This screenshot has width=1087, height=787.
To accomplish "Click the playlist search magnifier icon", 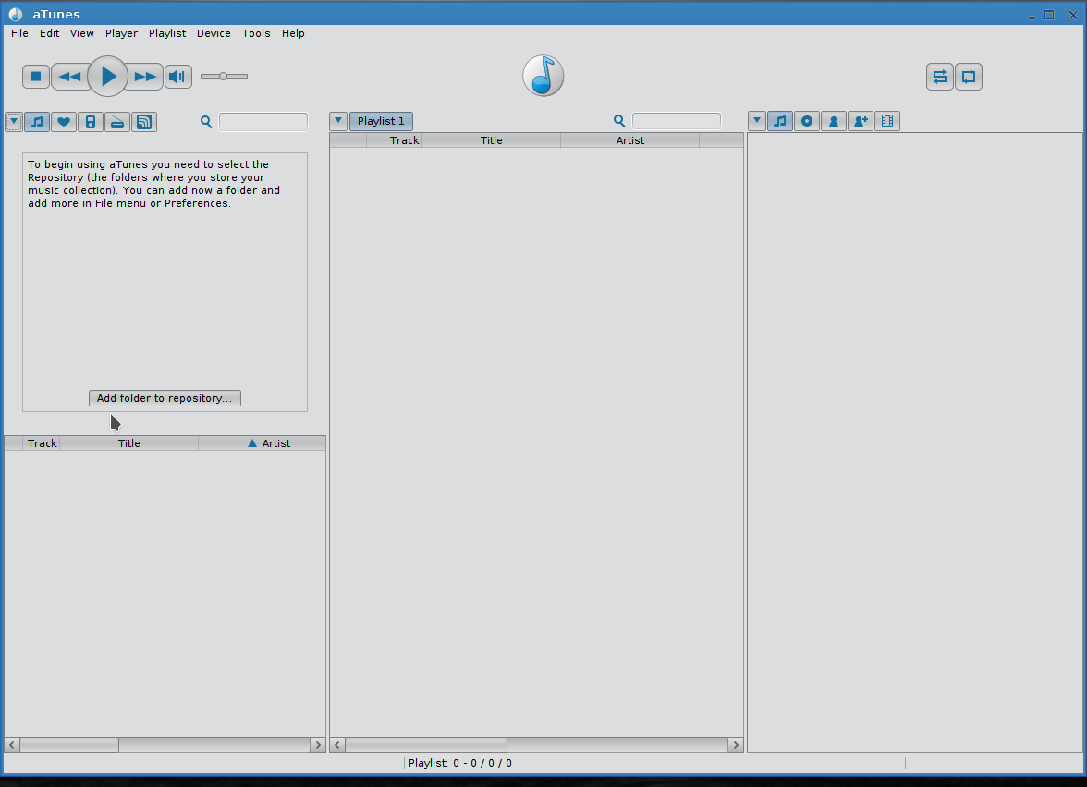I will coord(619,121).
